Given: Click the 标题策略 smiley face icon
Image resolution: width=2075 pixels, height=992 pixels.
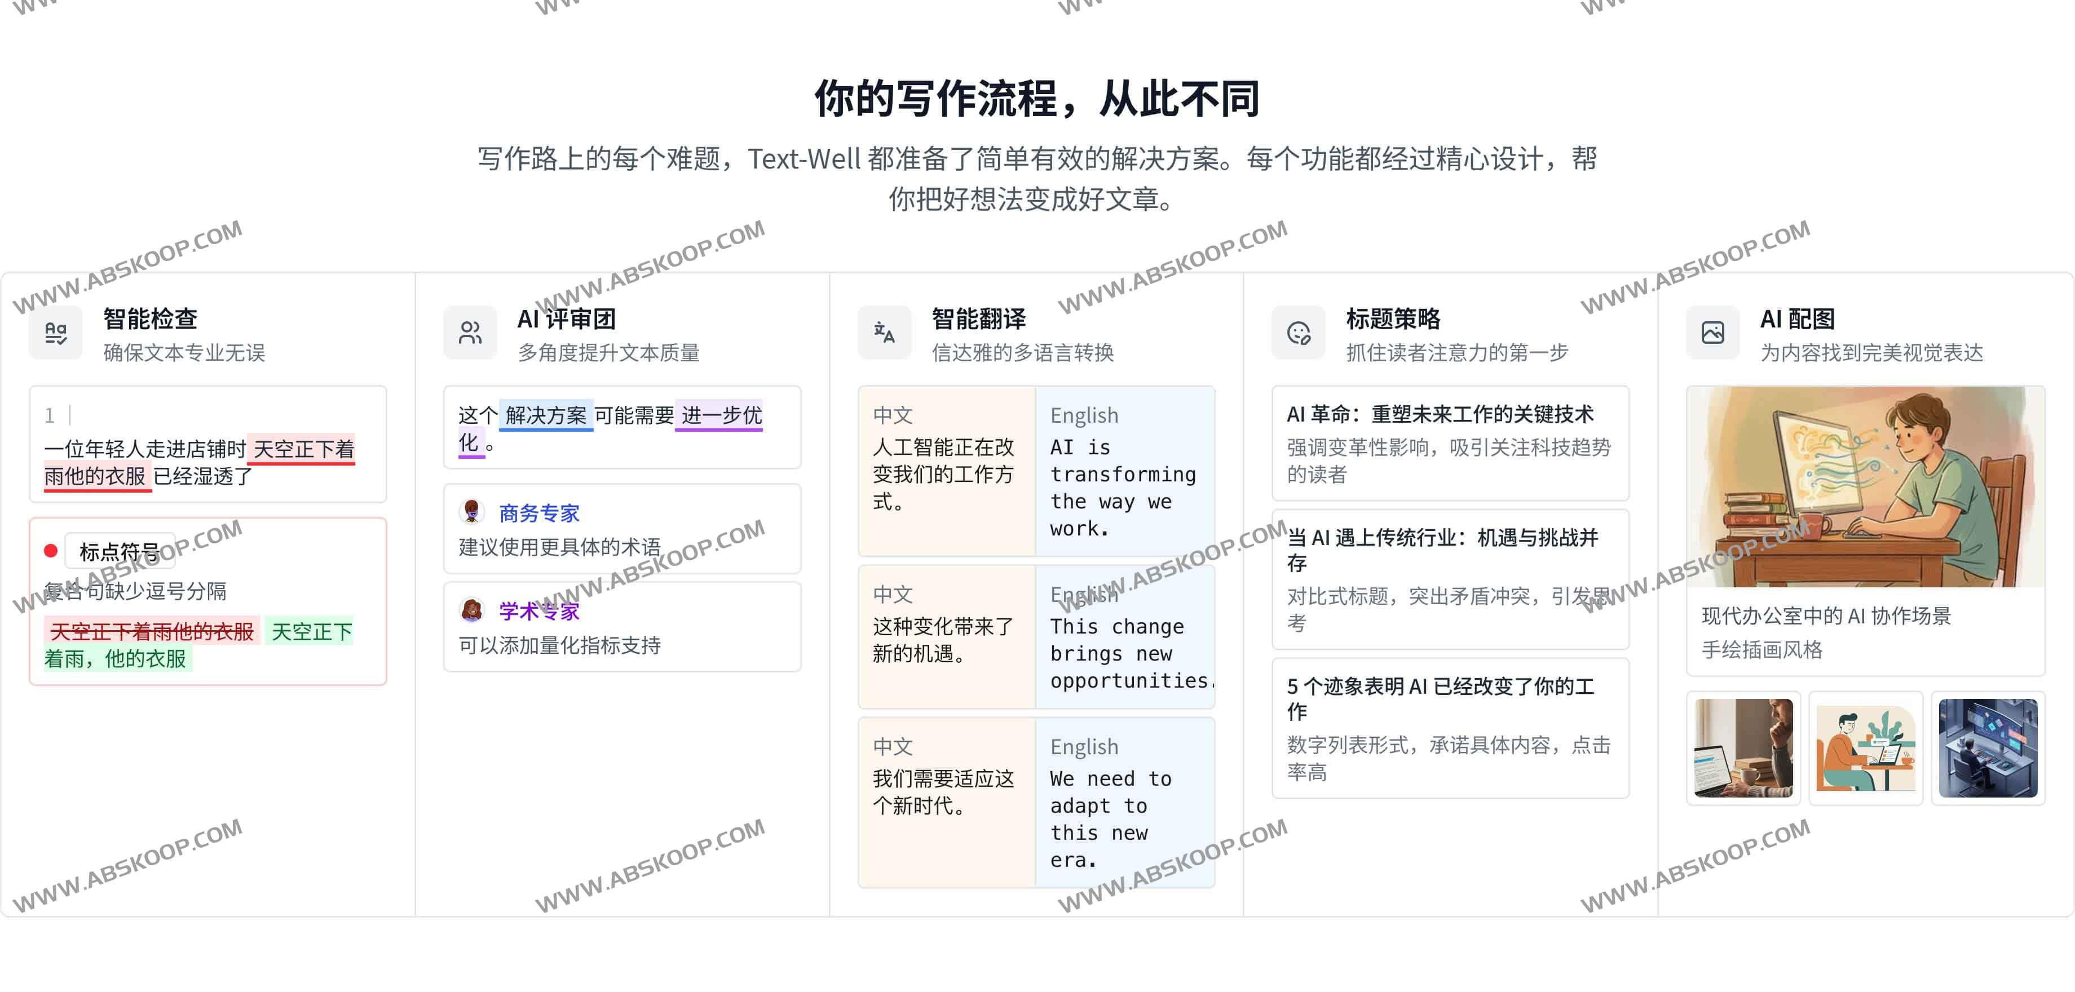Looking at the screenshot, I should 1299,333.
